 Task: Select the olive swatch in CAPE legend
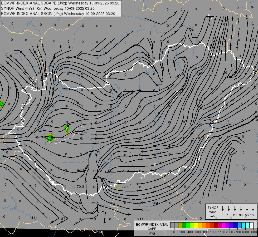(x=180, y=225)
